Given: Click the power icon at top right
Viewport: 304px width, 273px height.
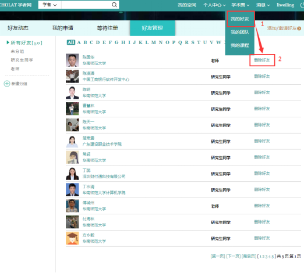Looking at the screenshot, I should pos(302,5).
